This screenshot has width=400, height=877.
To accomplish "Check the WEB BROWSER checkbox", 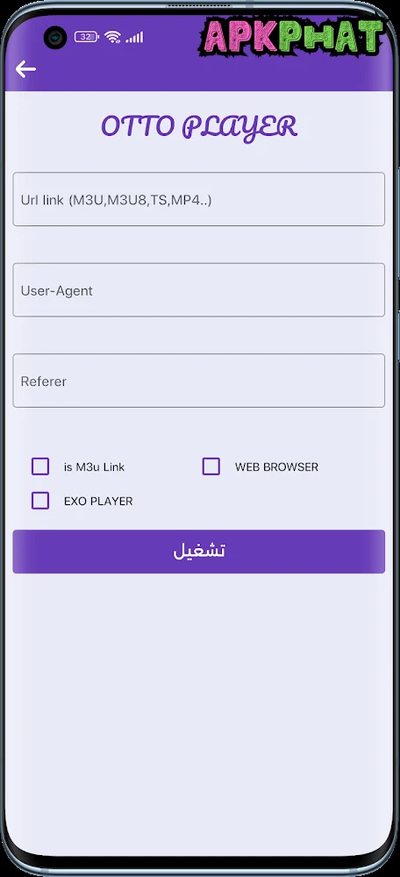I will pyautogui.click(x=211, y=467).
